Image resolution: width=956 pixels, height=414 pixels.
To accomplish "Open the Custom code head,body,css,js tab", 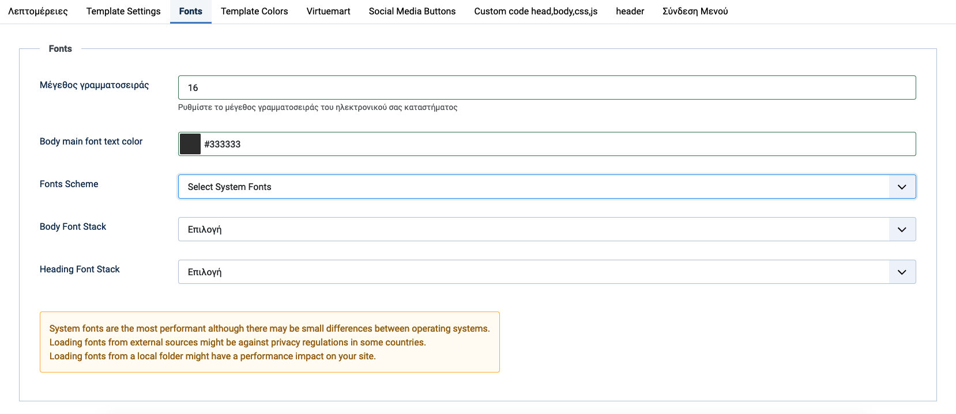I will [x=536, y=12].
